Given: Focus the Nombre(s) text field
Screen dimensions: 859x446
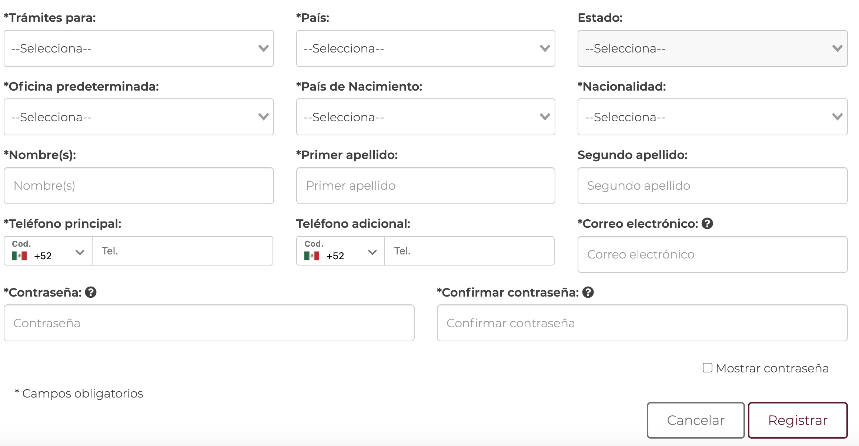Looking at the screenshot, I should tap(139, 186).
